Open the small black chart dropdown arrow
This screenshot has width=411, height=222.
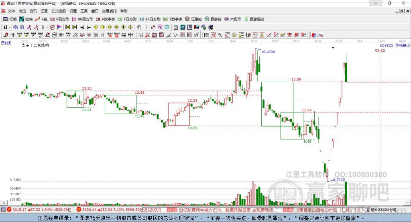coord(333,48)
